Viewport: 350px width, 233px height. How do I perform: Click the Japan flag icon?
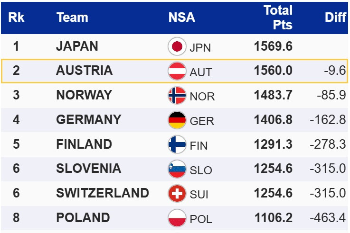pyautogui.click(x=177, y=46)
